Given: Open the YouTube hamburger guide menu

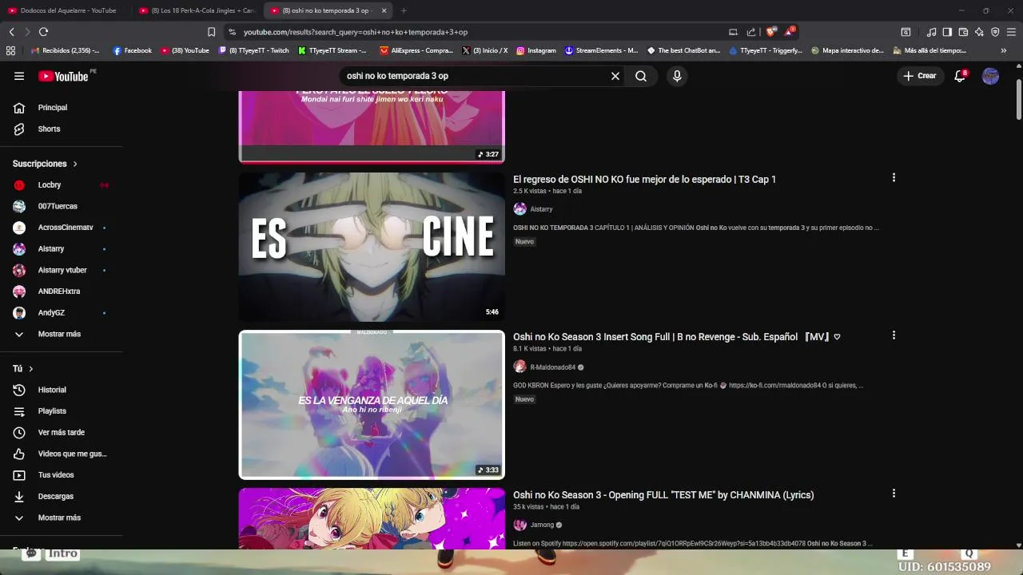Looking at the screenshot, I should (19, 76).
